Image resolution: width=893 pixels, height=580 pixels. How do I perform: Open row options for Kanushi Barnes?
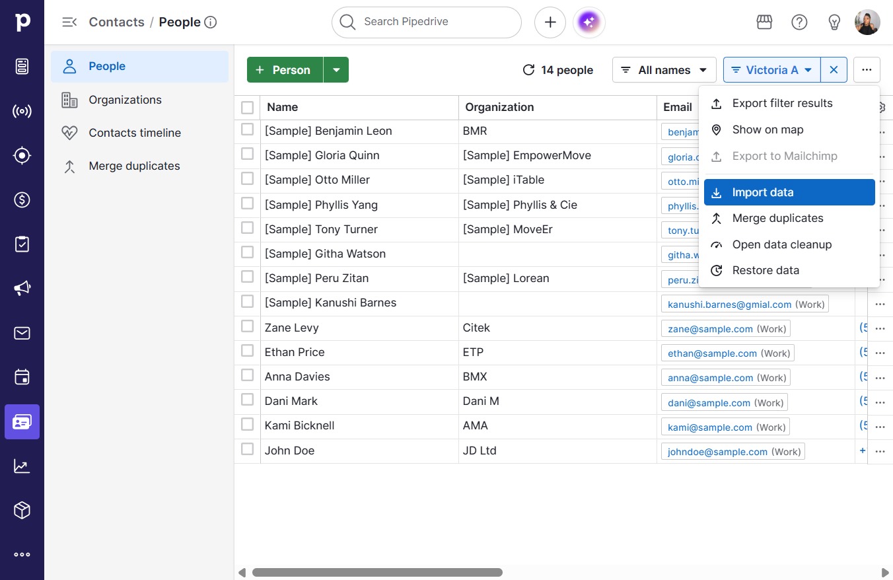click(x=880, y=305)
